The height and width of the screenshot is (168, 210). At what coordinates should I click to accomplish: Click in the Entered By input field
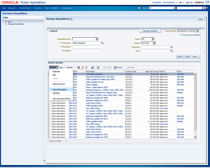click(86, 43)
